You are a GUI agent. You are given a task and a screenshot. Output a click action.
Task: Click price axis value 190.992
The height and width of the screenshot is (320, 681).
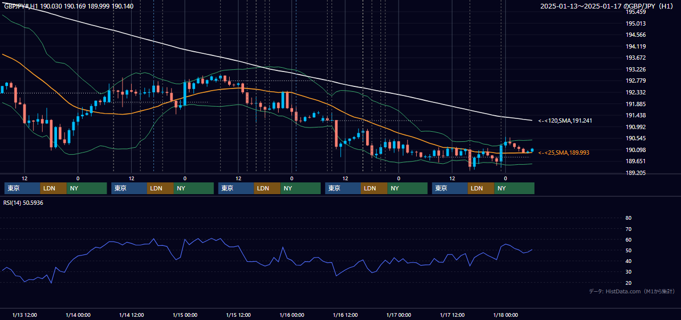(x=636, y=127)
